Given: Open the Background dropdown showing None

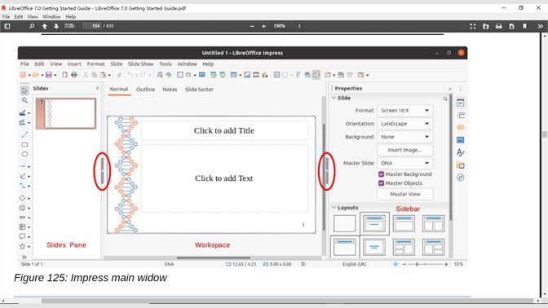Looking at the screenshot, I should coord(404,137).
